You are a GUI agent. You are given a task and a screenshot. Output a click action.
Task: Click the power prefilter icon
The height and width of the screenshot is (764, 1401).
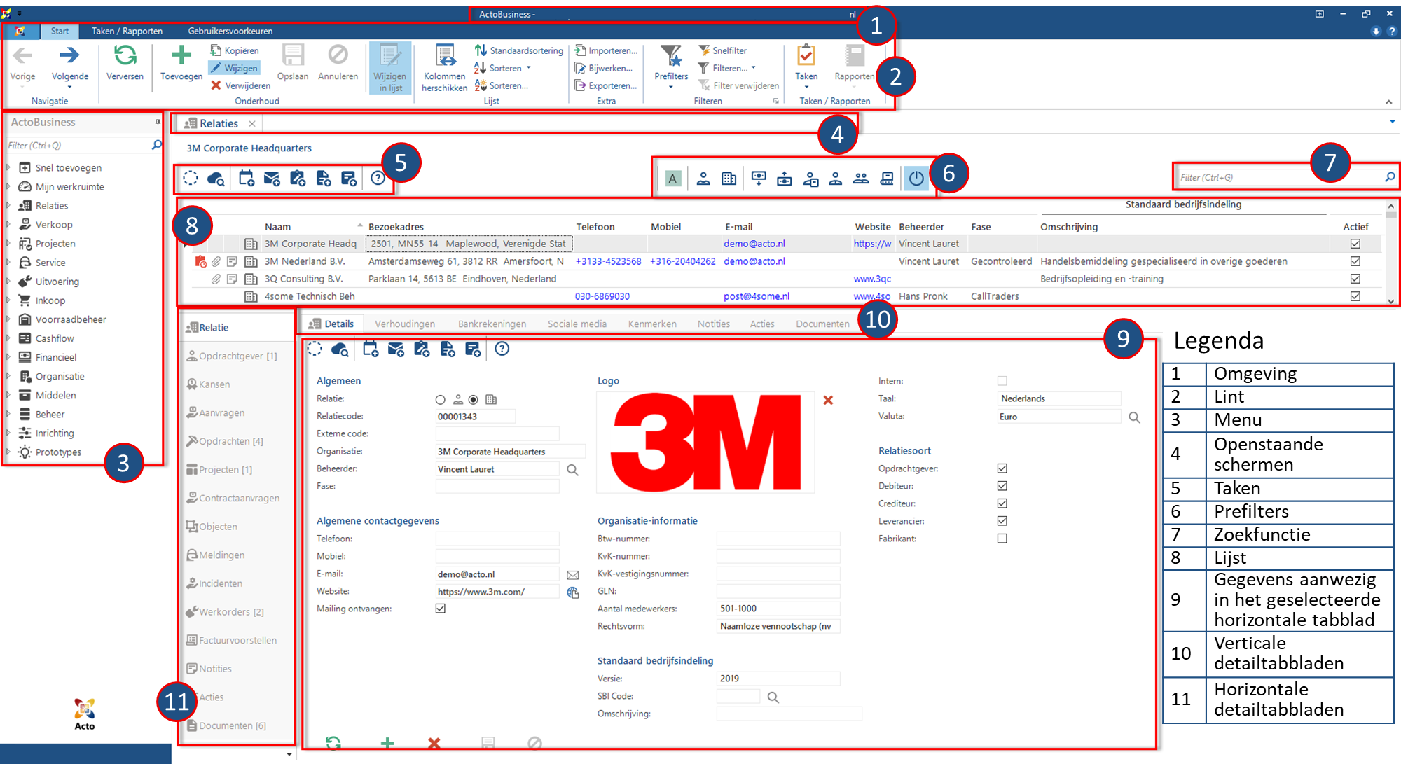(x=916, y=179)
